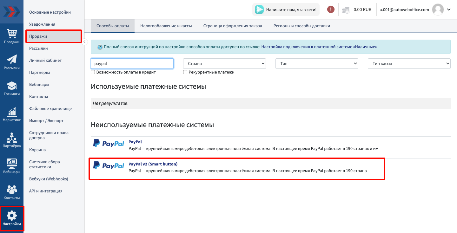The width and height of the screenshot is (457, 233).
Task: Click the coins balance icon
Action: point(346,10)
